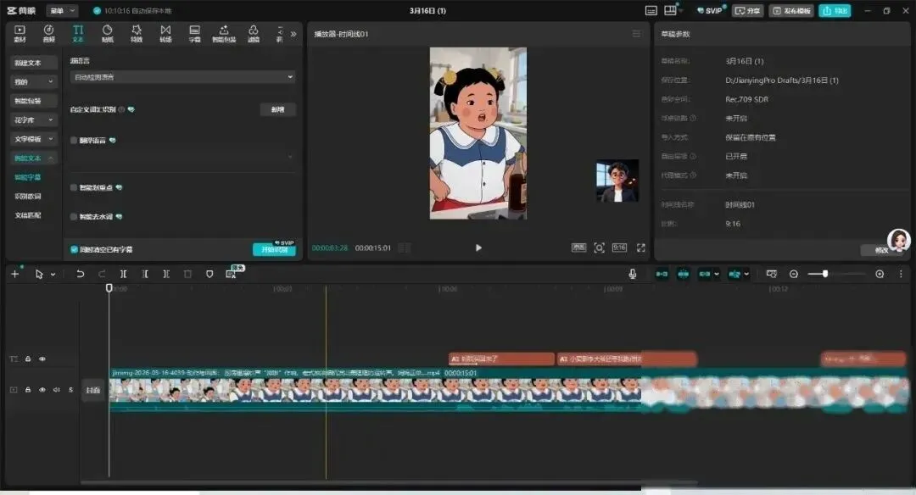Play the video in the preview player
916x495 pixels.
pos(478,247)
